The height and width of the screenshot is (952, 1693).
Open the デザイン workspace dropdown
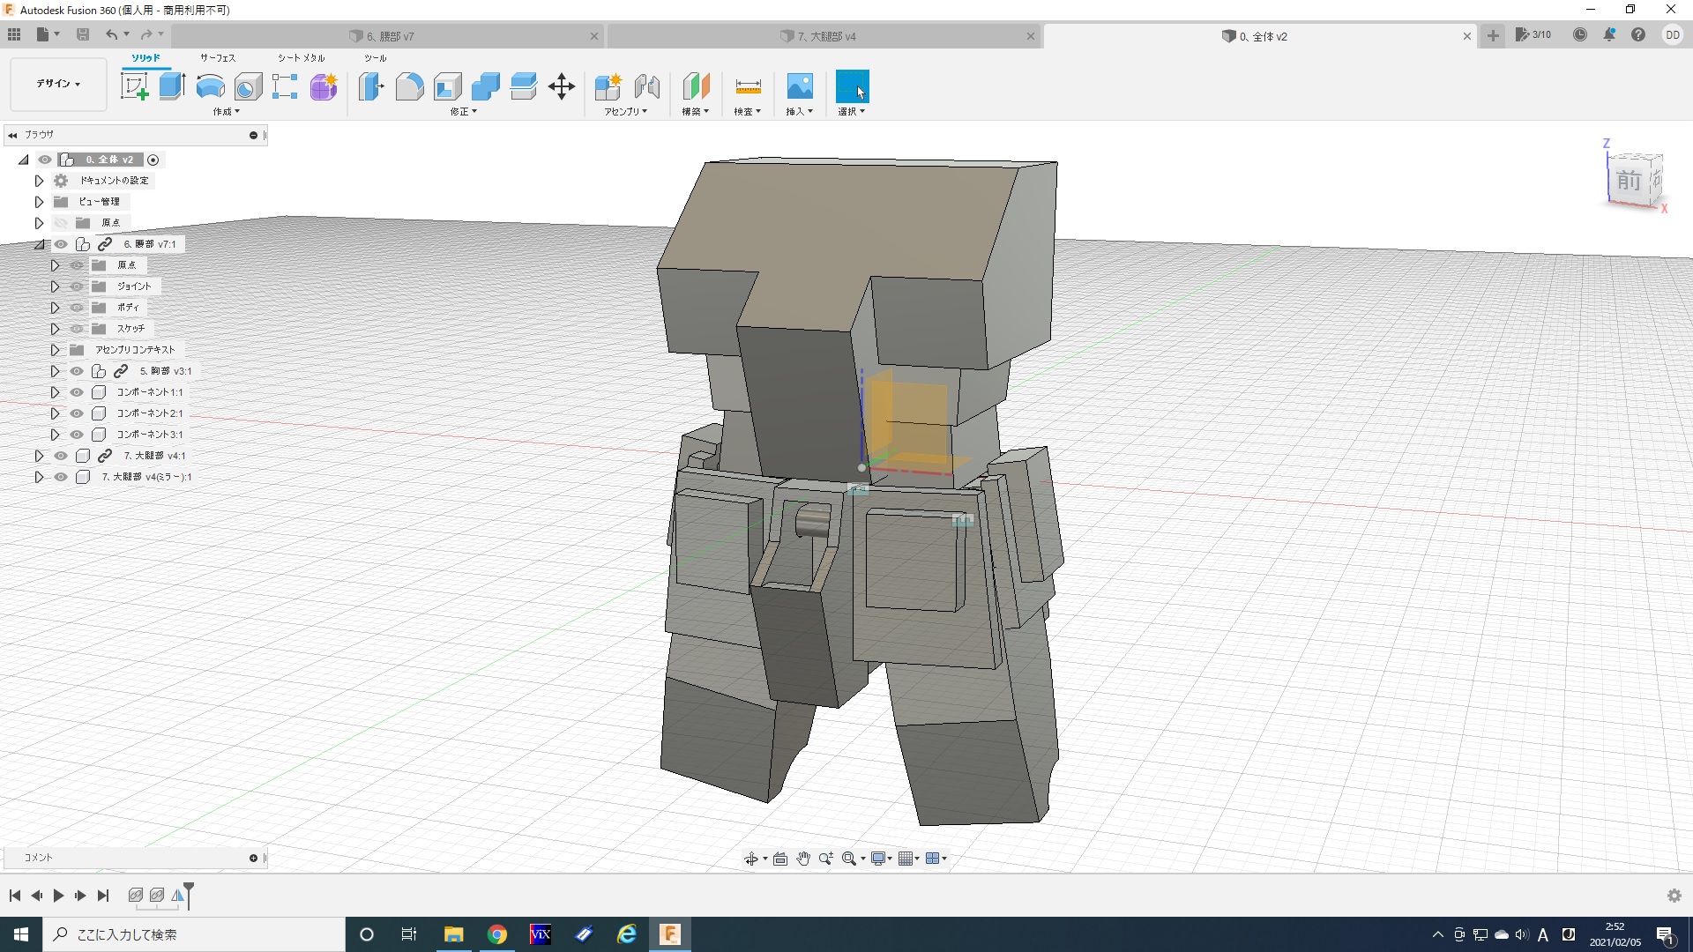(58, 84)
